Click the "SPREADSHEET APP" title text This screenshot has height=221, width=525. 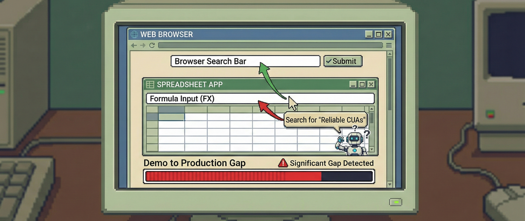[189, 84]
